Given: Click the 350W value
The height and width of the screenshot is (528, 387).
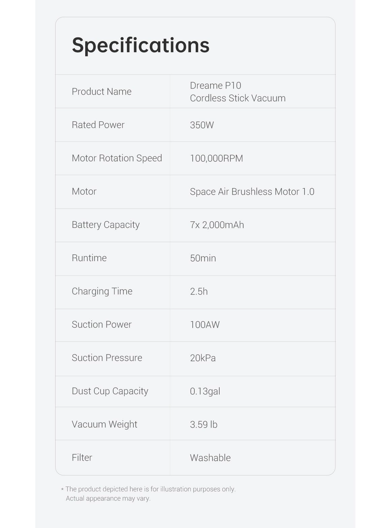Looking at the screenshot, I should pos(202,125).
